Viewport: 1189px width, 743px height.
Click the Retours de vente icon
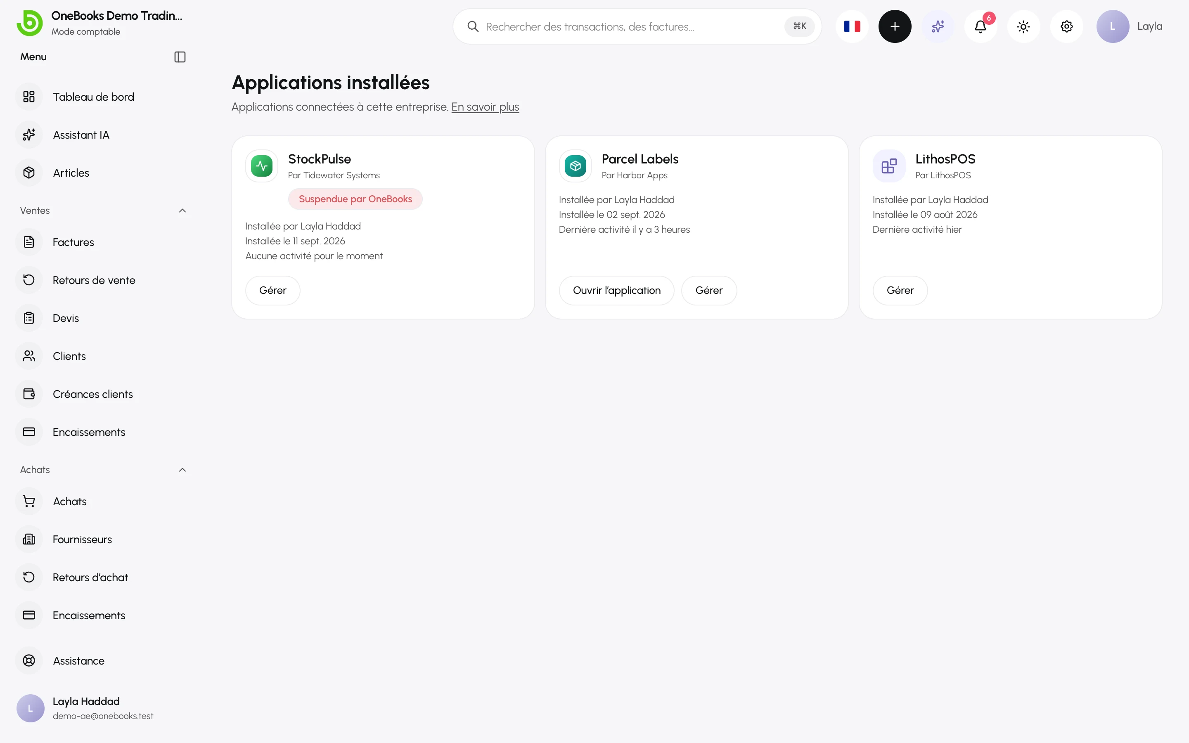tap(29, 280)
